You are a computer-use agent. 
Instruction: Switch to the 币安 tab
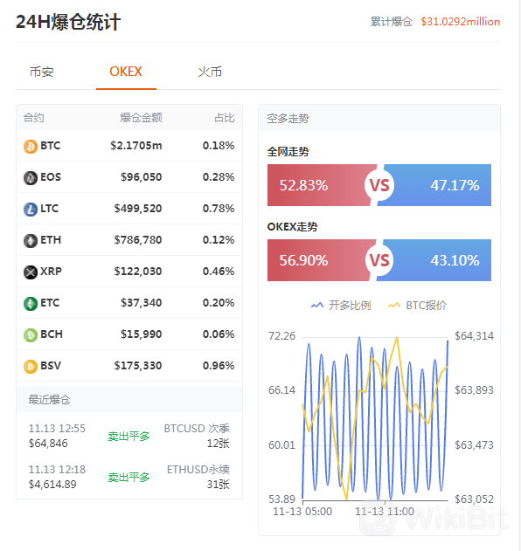click(x=41, y=72)
